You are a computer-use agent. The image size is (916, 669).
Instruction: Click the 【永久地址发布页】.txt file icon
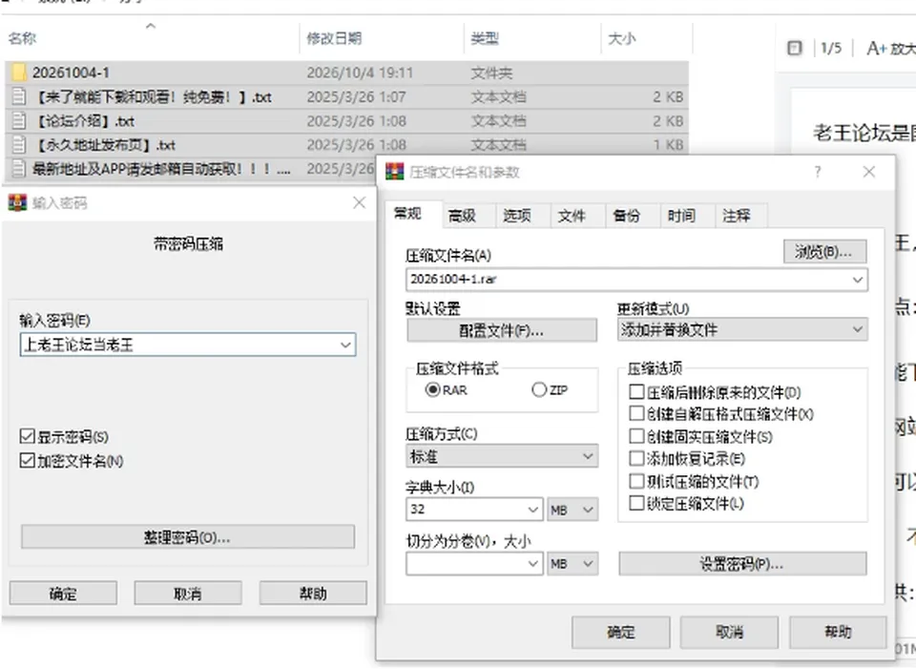tap(19, 144)
